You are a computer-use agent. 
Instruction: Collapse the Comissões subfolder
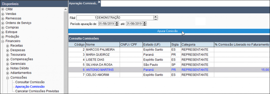(x=8, y=78)
